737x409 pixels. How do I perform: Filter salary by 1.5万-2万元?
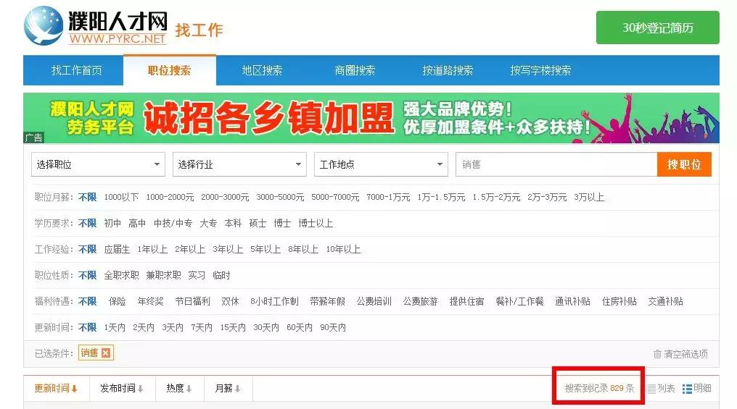click(496, 198)
